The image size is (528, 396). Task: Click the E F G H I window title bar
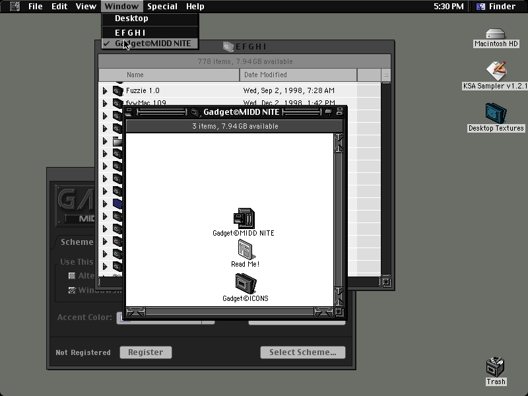(244, 47)
